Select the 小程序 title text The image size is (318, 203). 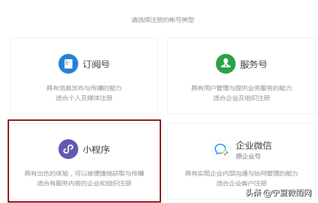[96, 150]
